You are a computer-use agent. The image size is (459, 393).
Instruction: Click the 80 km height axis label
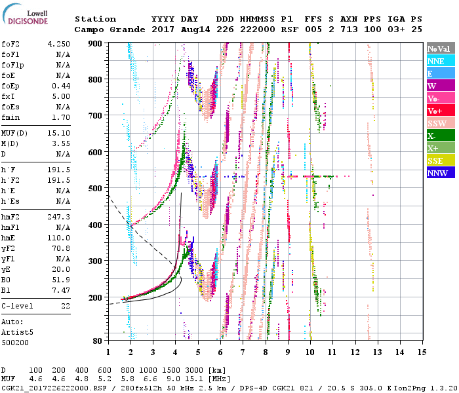pos(98,341)
